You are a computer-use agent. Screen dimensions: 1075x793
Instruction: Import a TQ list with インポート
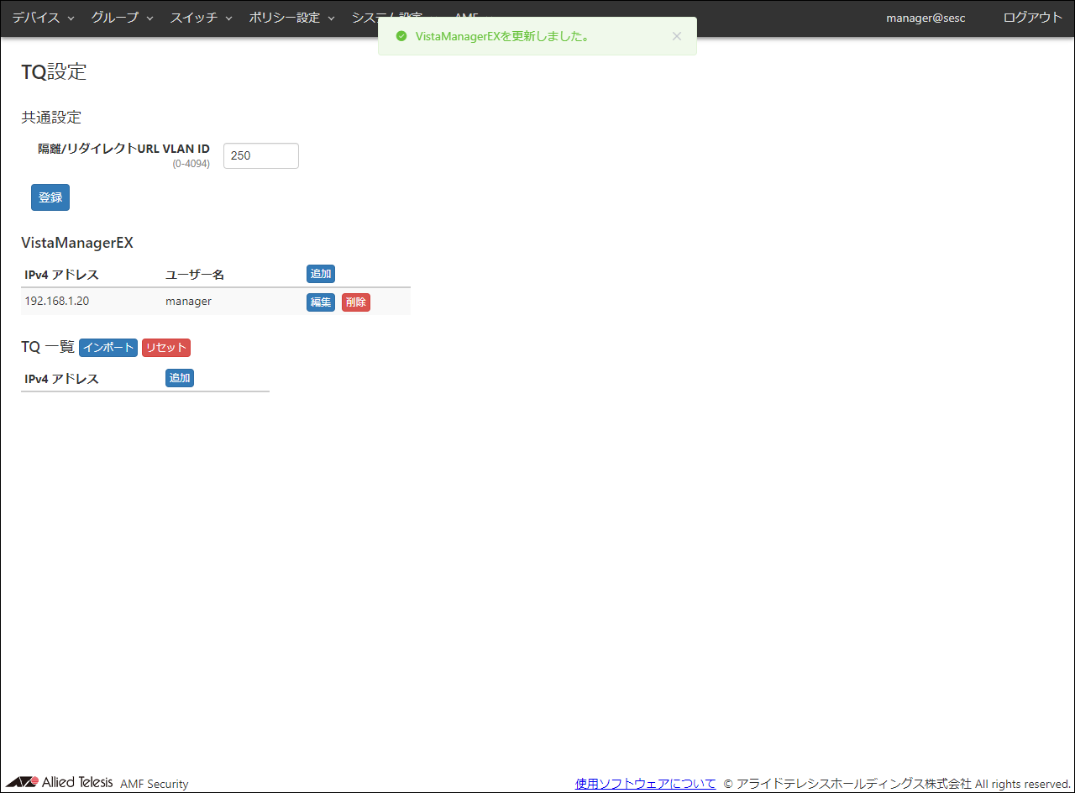(x=108, y=348)
